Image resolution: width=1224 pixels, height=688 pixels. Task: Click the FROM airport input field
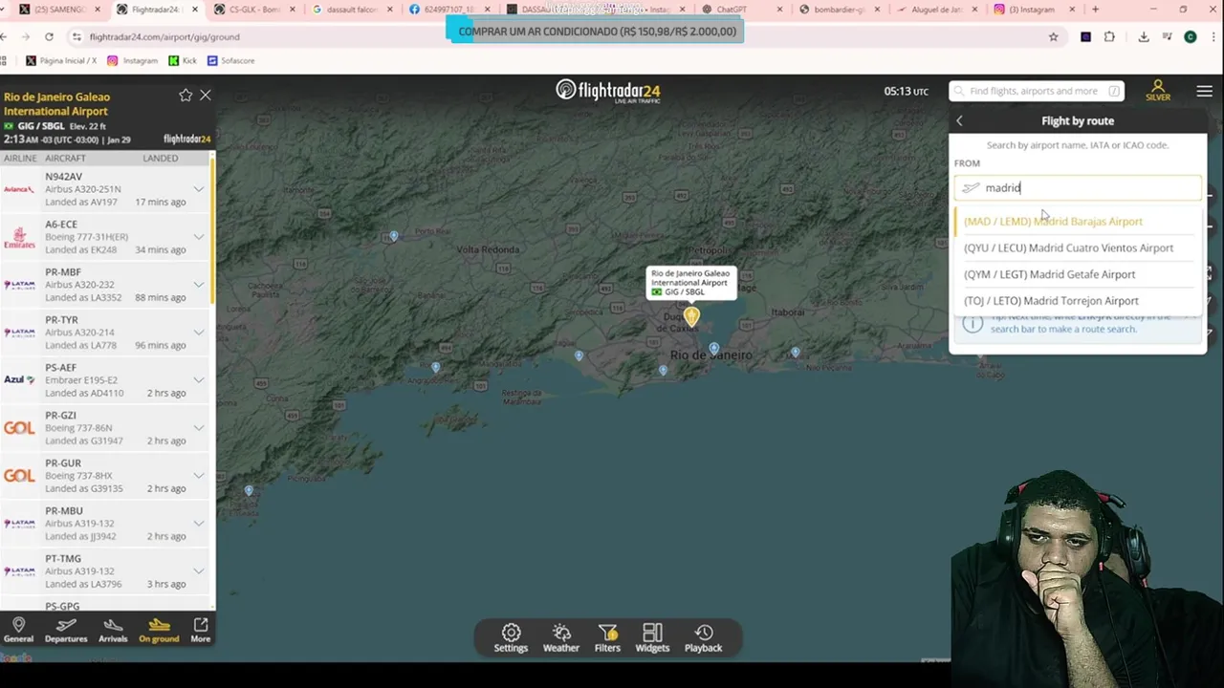pos(1078,188)
